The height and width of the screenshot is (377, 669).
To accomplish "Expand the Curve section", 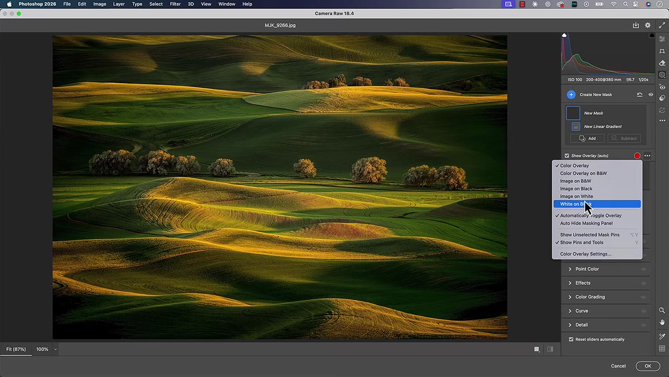I will point(570,311).
